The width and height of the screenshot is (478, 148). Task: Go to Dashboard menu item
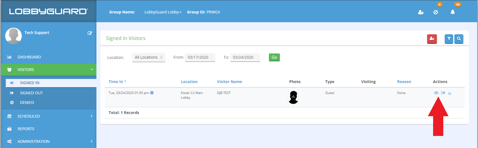(49, 57)
